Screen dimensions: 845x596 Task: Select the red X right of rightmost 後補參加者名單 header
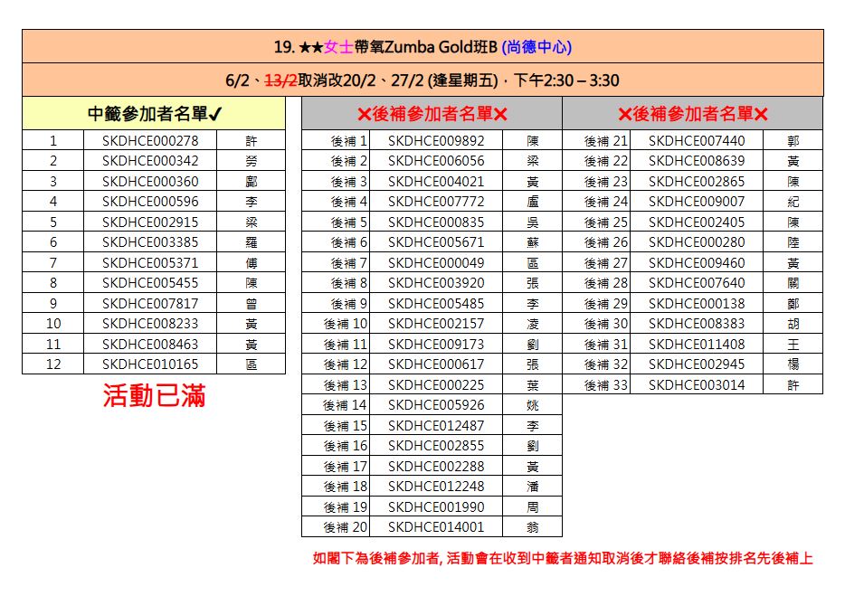(x=761, y=114)
